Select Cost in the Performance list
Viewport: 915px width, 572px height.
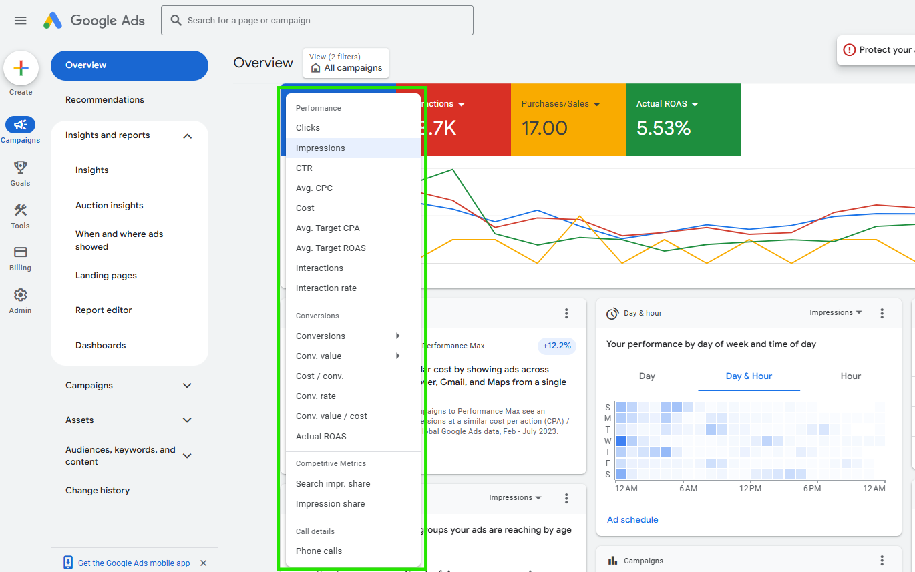coord(353,208)
